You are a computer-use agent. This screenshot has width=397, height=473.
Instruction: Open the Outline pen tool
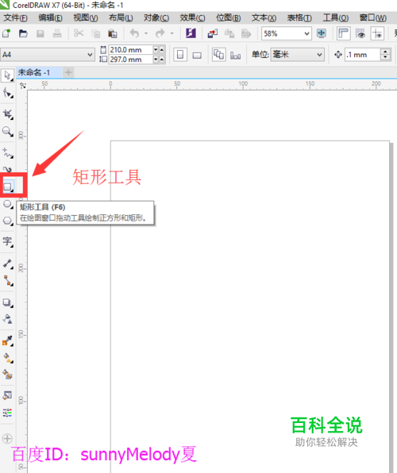pos(8,395)
